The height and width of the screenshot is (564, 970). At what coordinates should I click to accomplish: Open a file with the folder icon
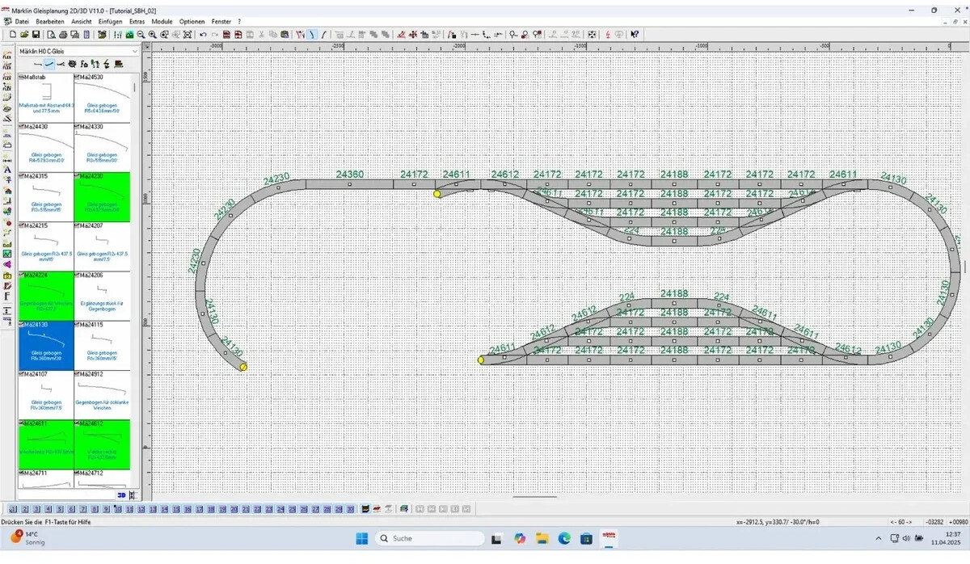(24, 35)
